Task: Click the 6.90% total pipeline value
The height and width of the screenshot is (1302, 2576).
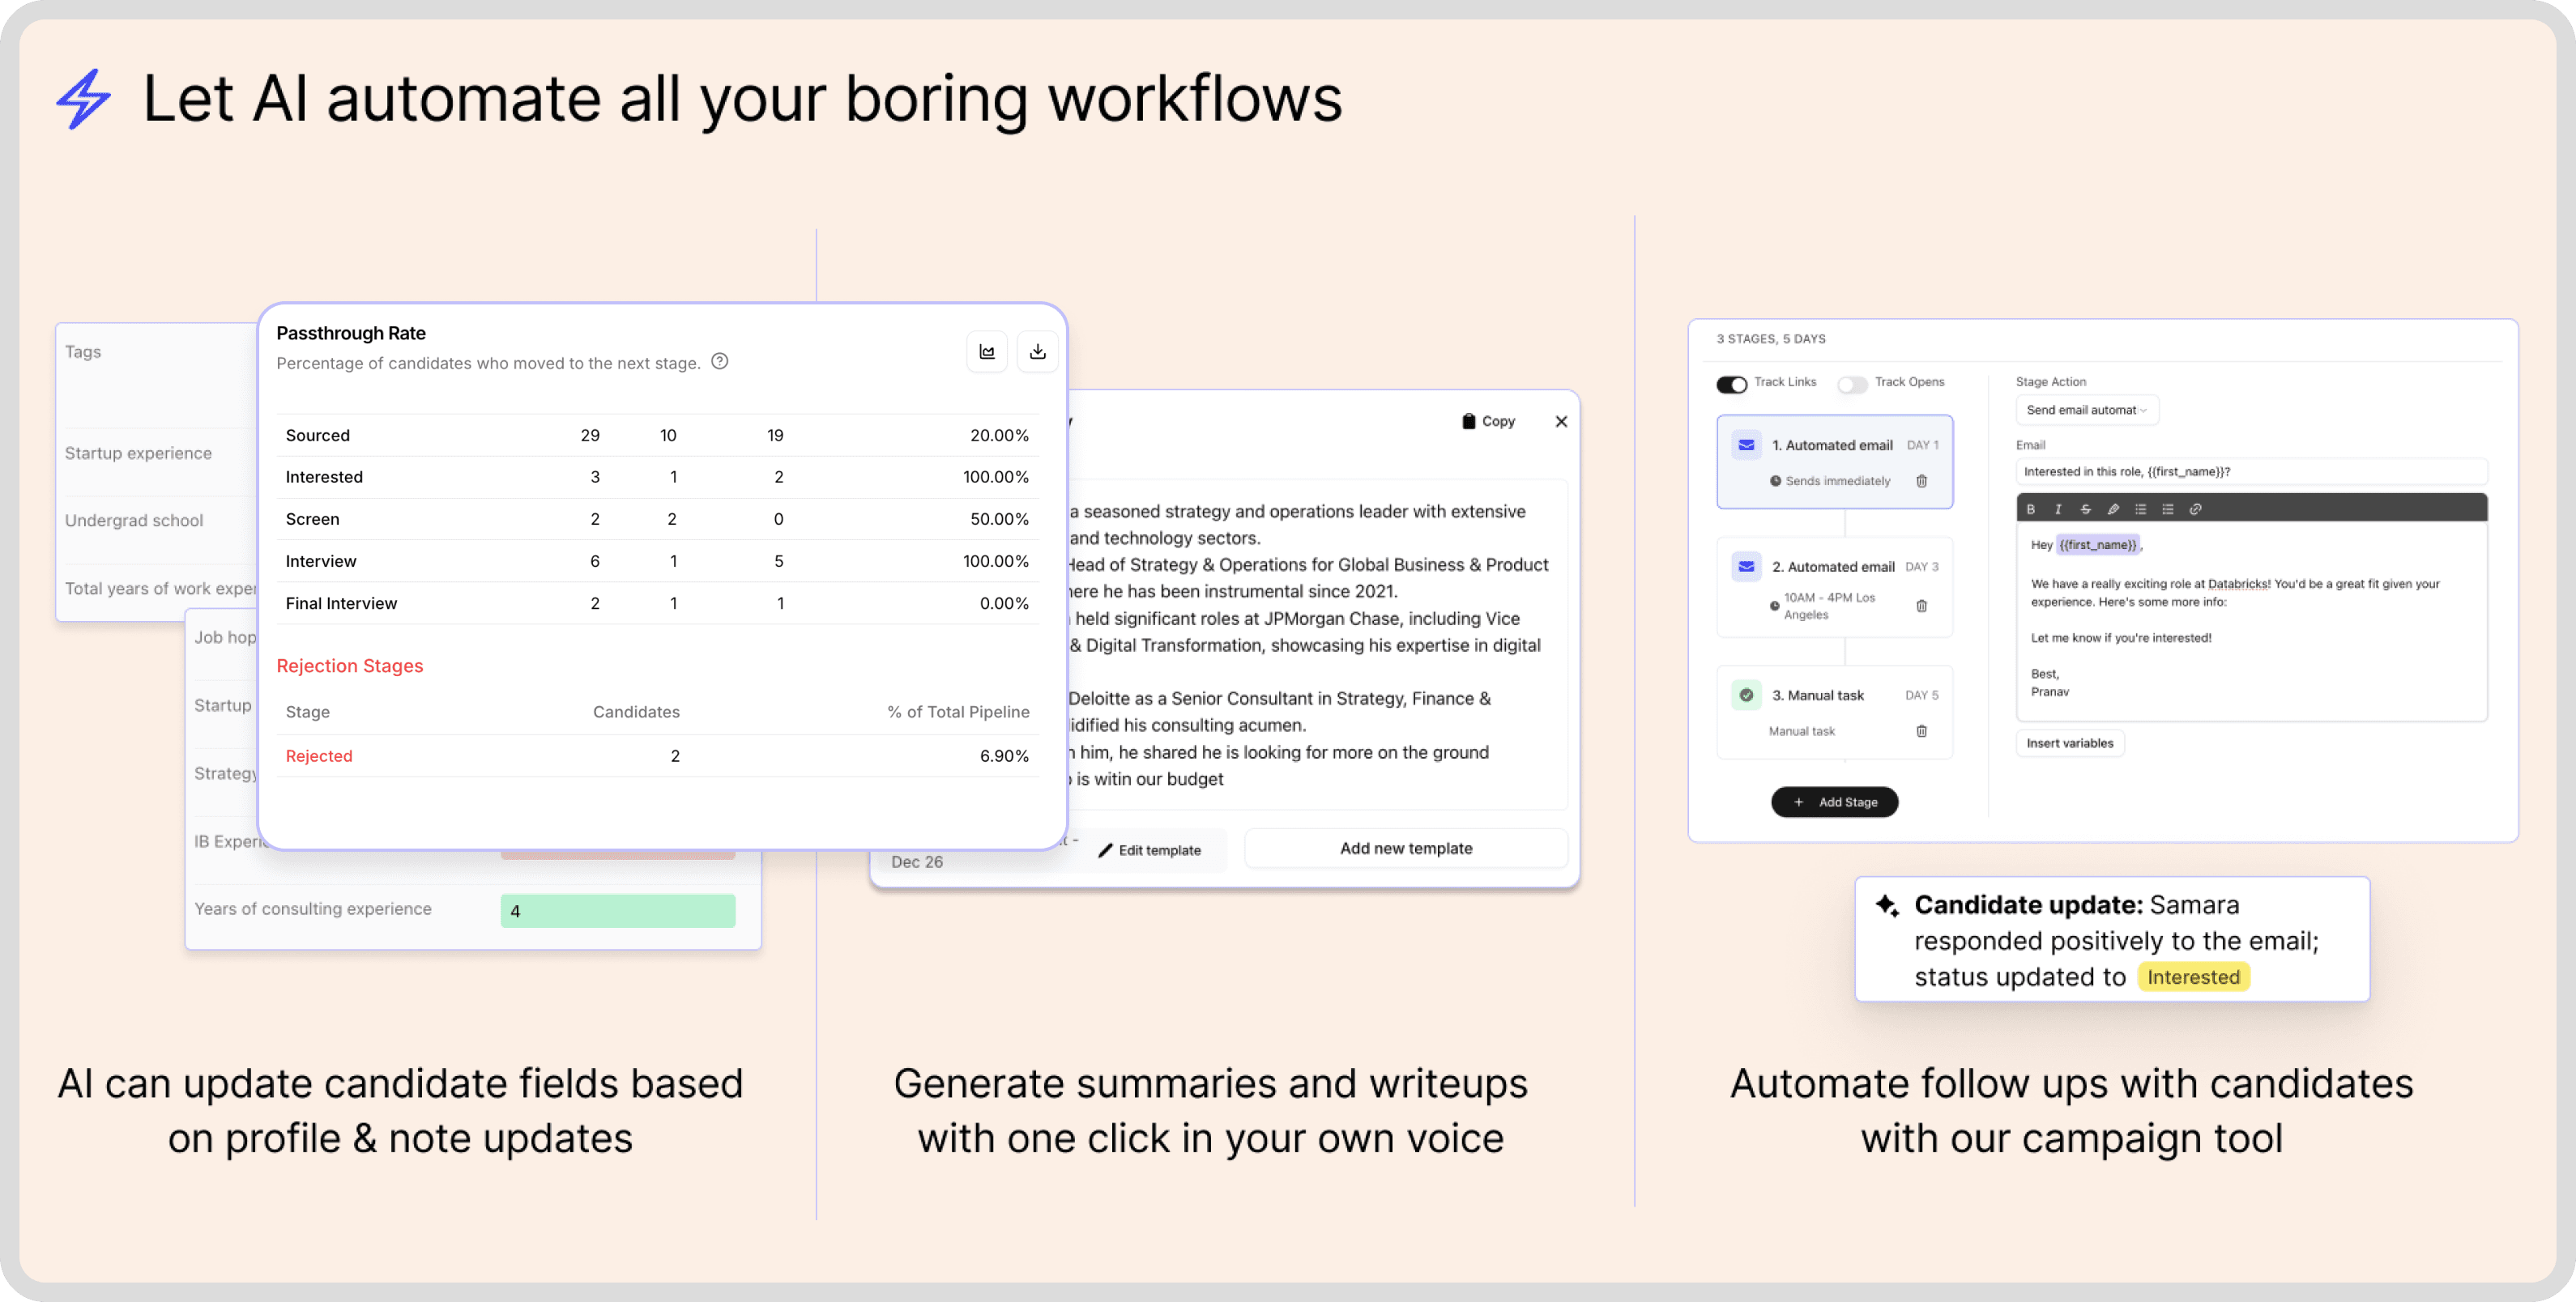Action: click(1004, 755)
